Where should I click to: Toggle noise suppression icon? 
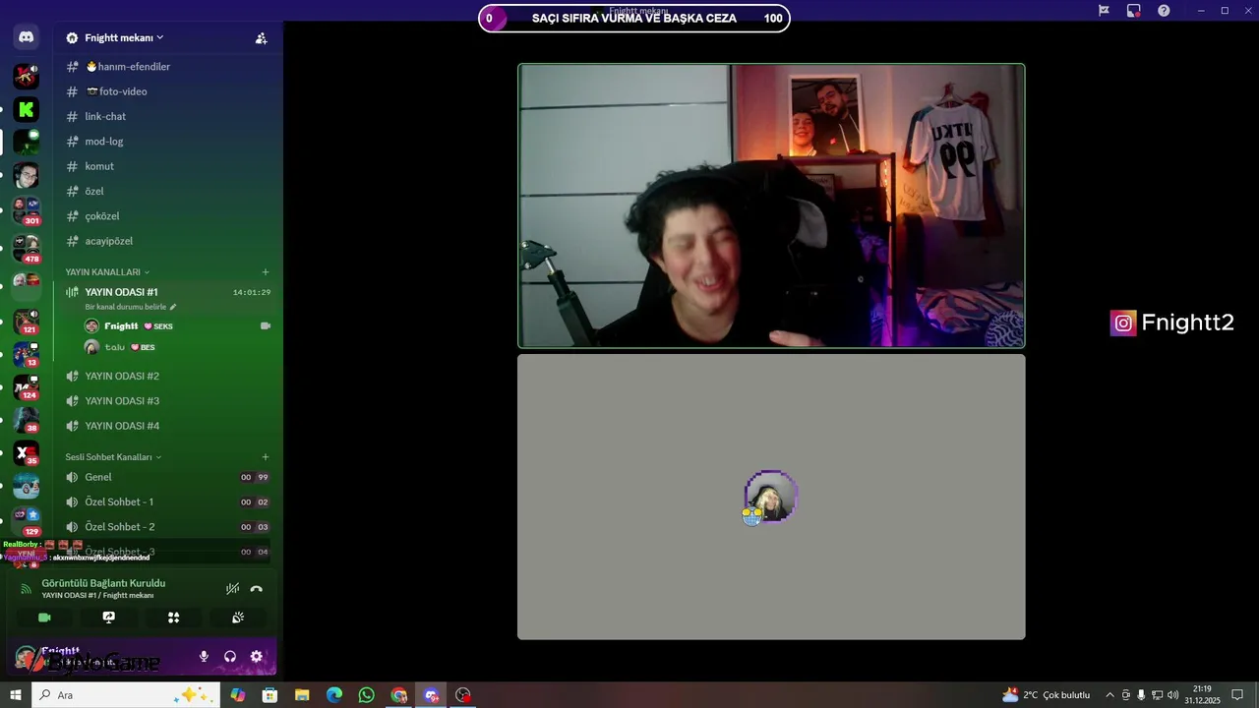(x=232, y=589)
